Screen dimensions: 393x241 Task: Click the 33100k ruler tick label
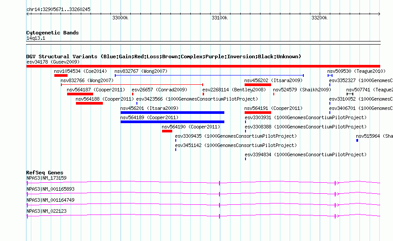[219, 18]
